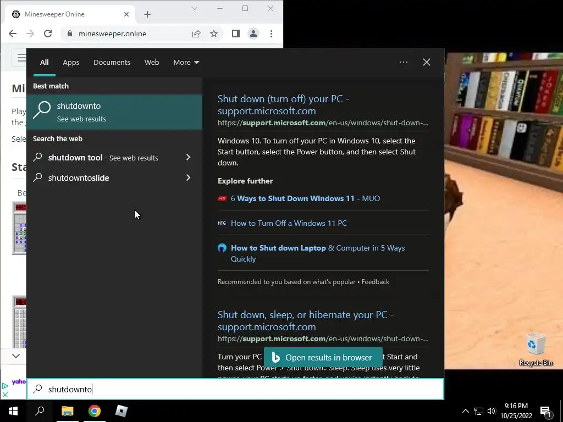Open the volume speaker tray icon
Screen dimensions: 563x422
492,411
